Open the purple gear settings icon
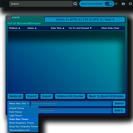Screen dimensions: 133x133 [9, 18]
